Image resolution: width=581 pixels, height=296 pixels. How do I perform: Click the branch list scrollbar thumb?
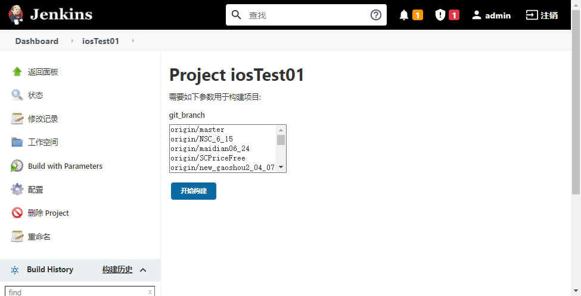coord(281,140)
